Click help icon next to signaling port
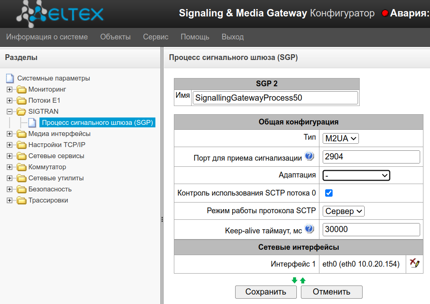Image resolution: width=430 pixels, height=304 pixels. [309, 157]
